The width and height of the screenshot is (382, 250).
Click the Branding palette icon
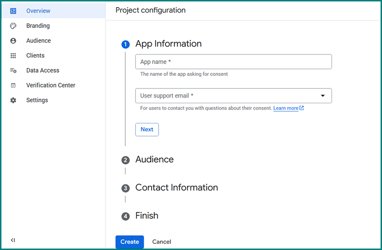13,26
